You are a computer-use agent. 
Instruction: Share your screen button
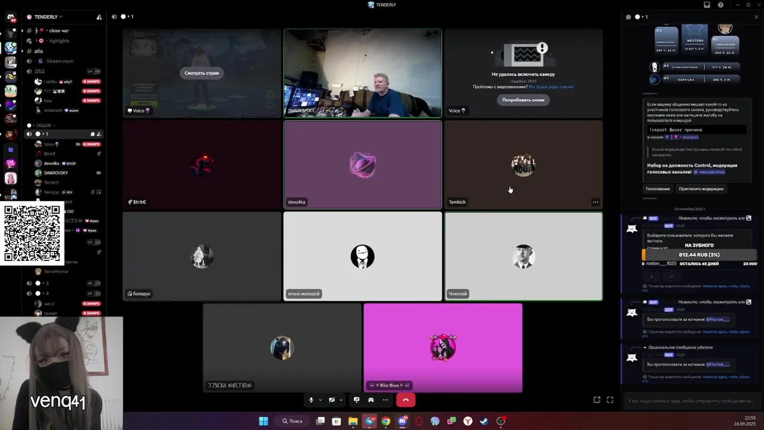(x=356, y=400)
